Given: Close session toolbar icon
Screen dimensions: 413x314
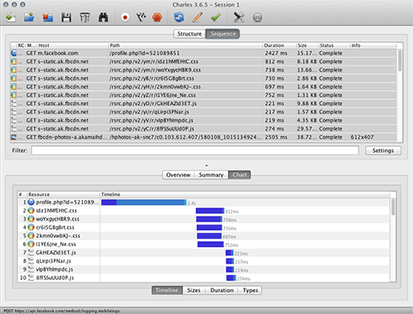Looking at the screenshot, I should click(48, 17).
